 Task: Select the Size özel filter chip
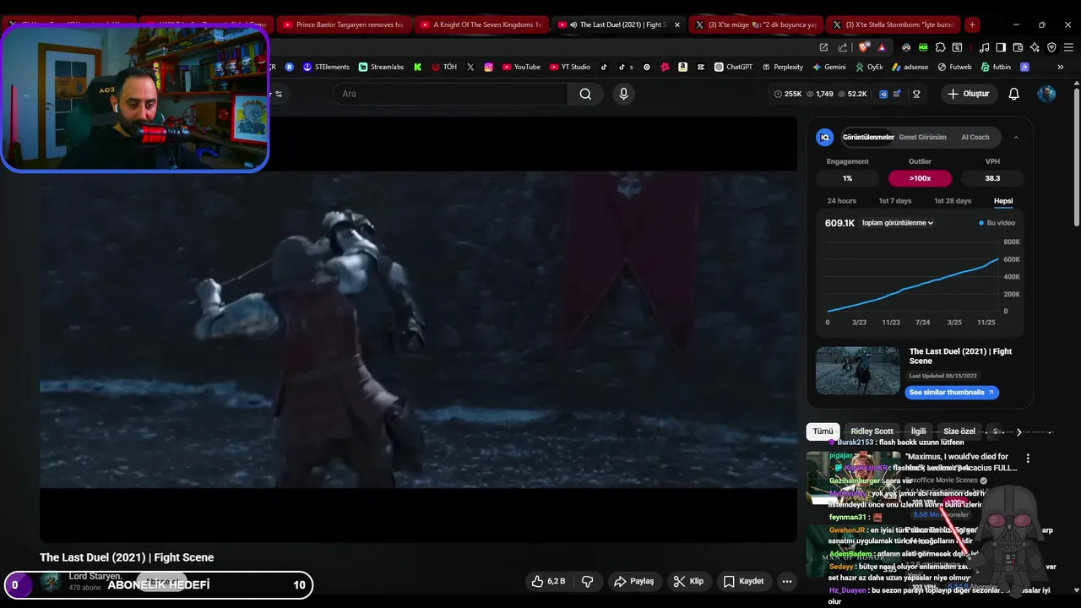[x=959, y=432]
